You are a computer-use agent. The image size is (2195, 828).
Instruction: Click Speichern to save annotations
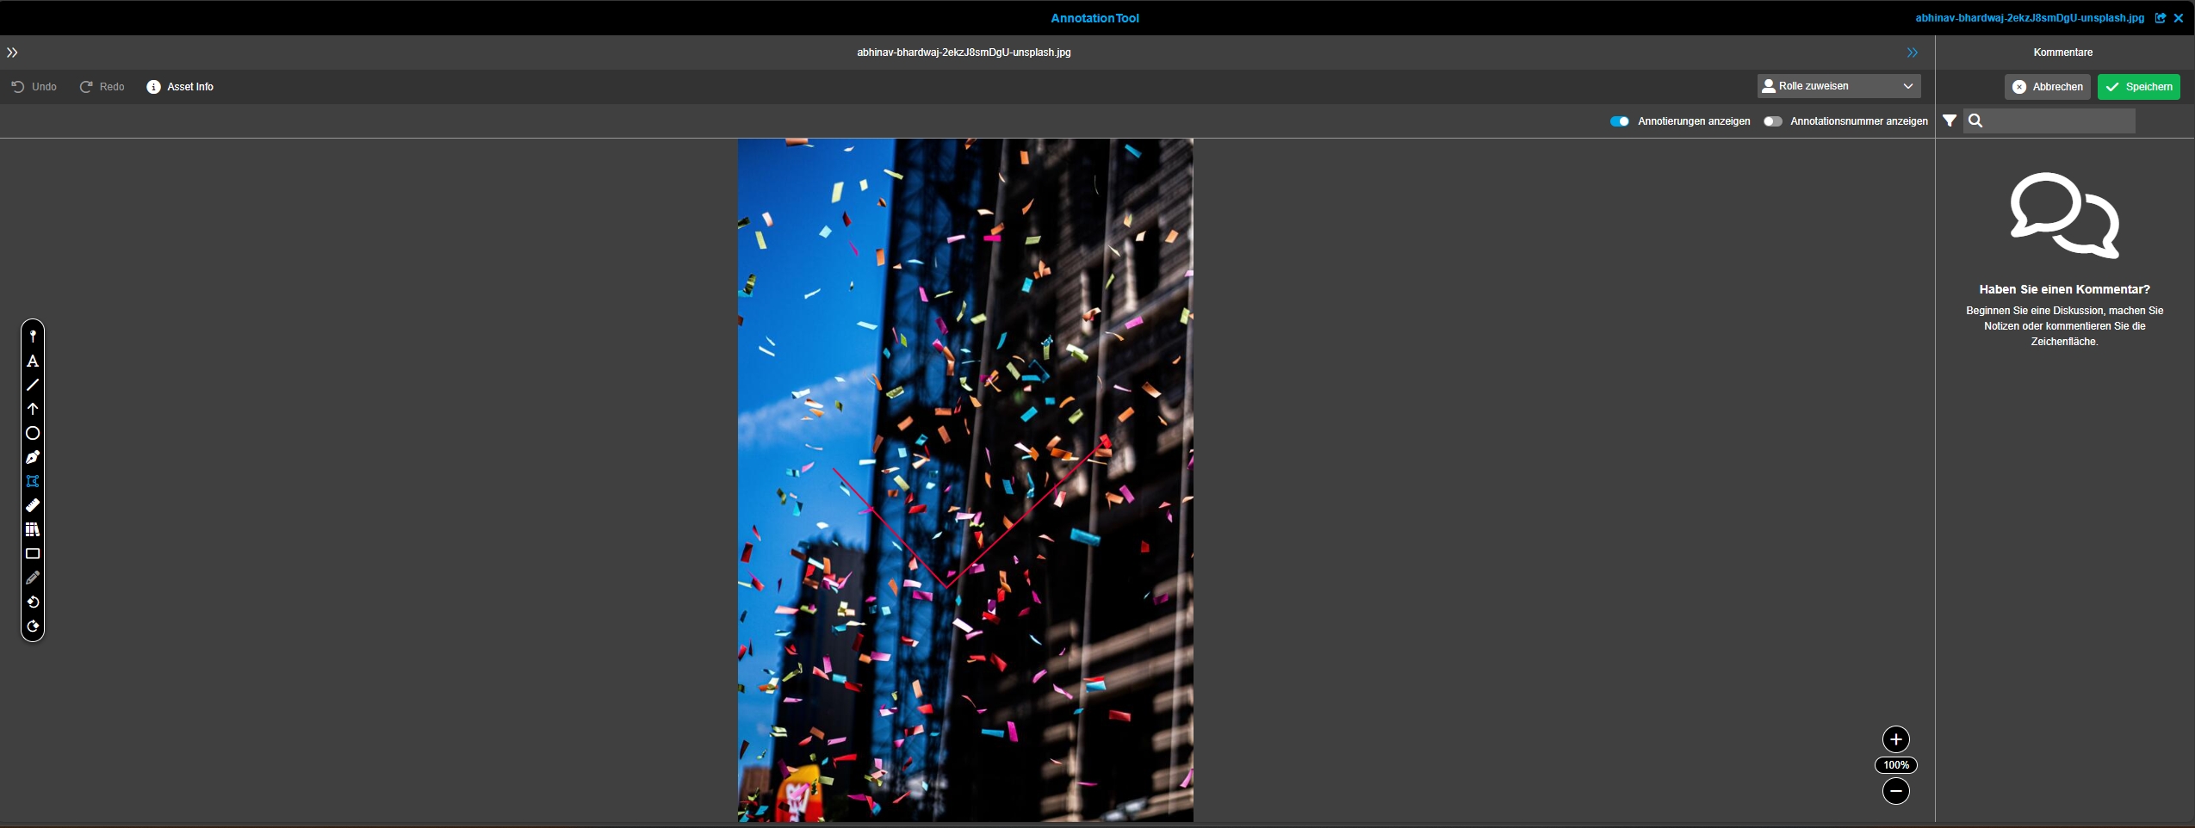coord(2138,87)
